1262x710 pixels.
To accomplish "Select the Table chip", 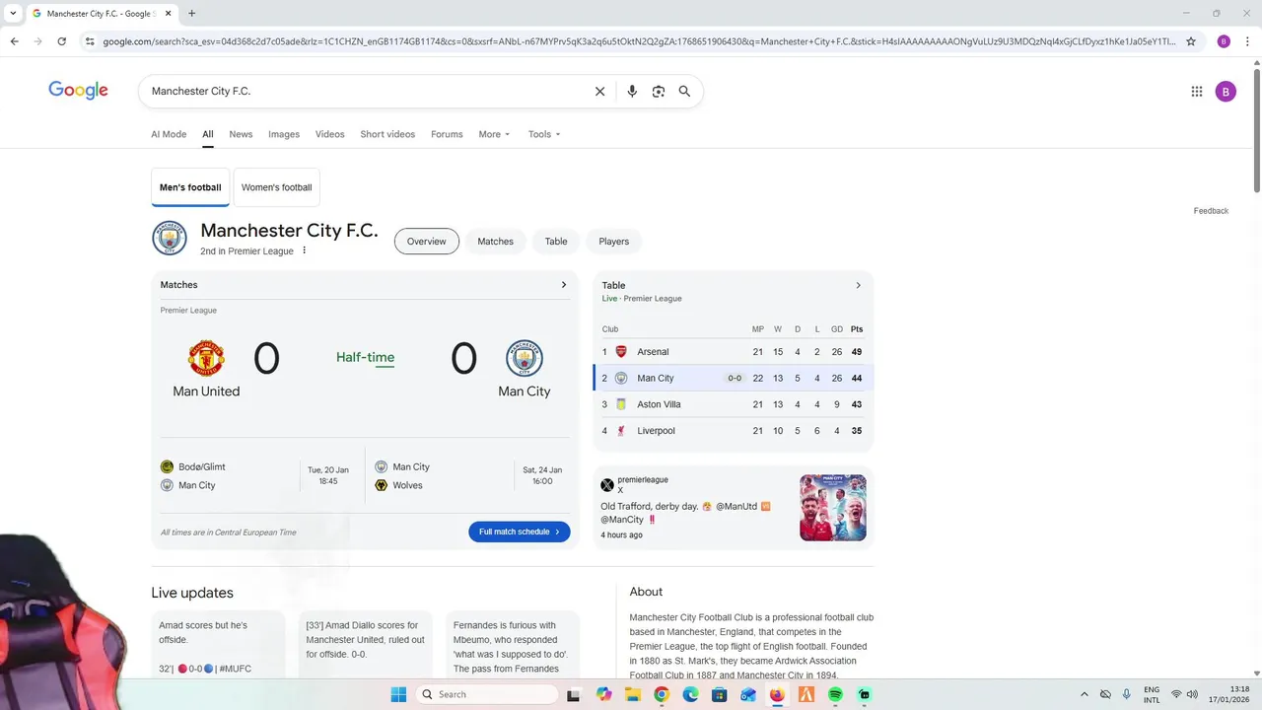I will [x=556, y=242].
